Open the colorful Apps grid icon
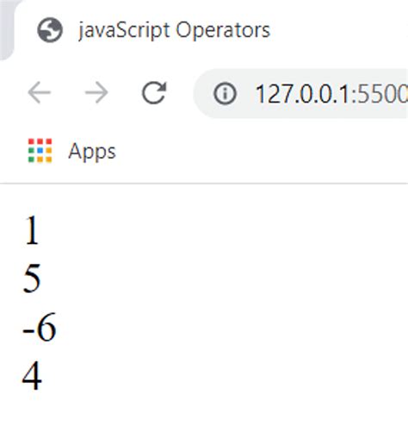 [x=40, y=151]
